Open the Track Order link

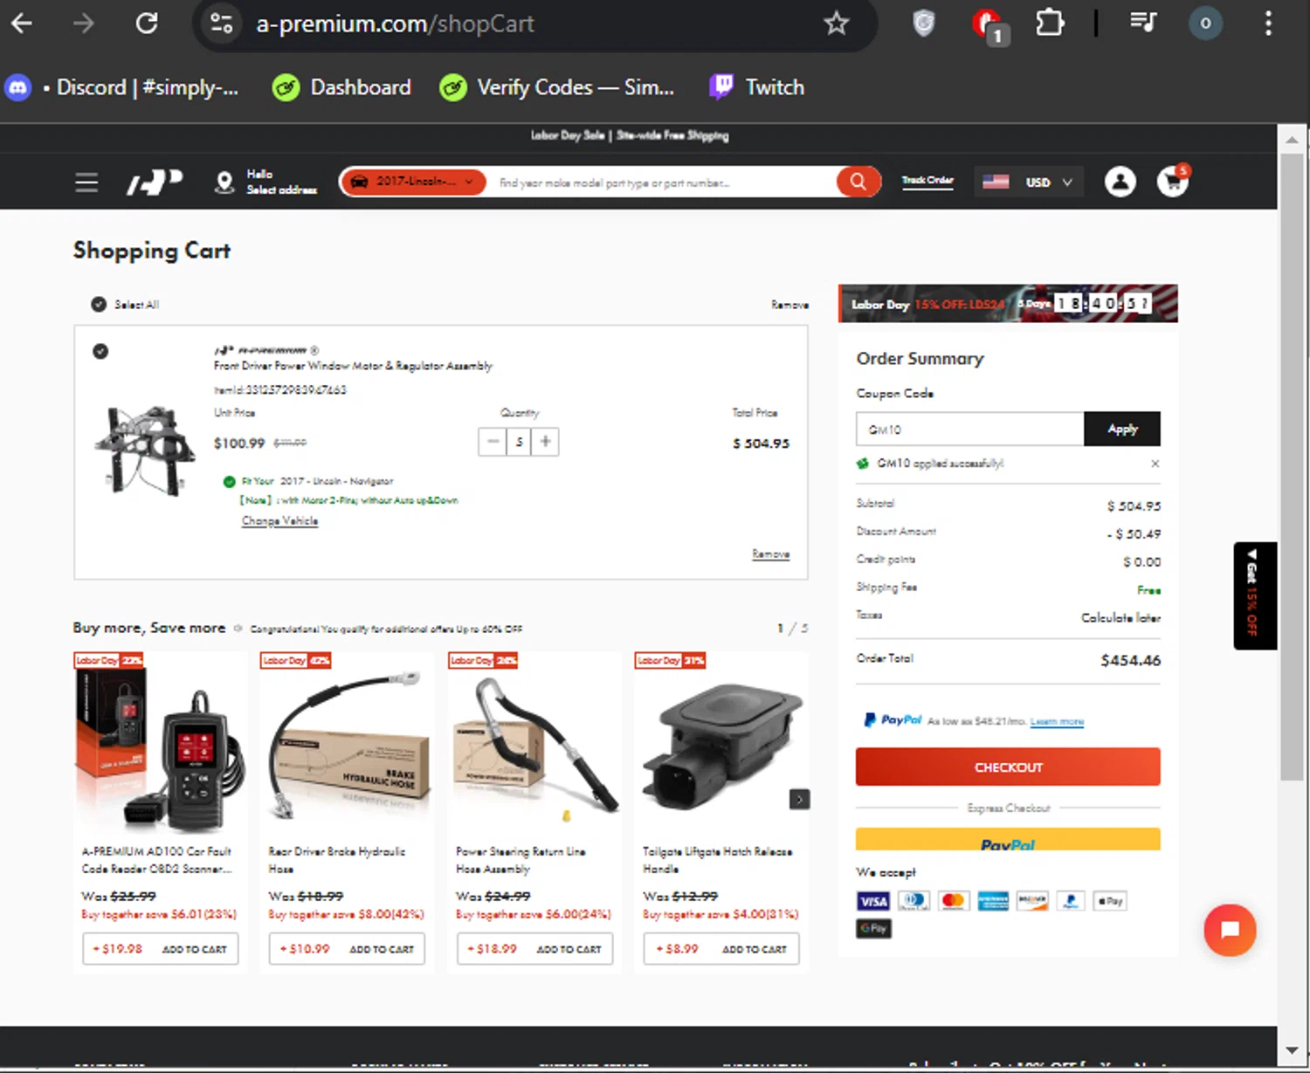click(927, 181)
